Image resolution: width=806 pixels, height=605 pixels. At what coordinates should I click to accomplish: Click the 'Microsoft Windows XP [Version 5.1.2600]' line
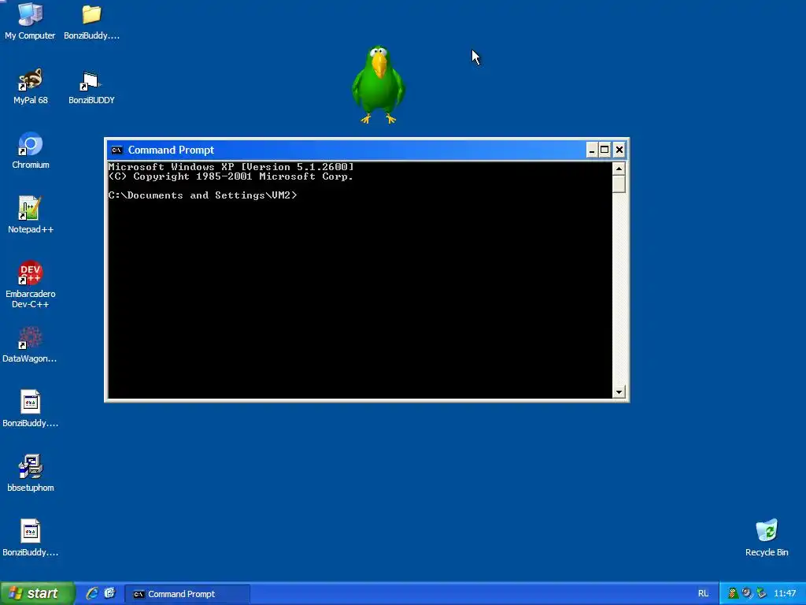(231, 167)
